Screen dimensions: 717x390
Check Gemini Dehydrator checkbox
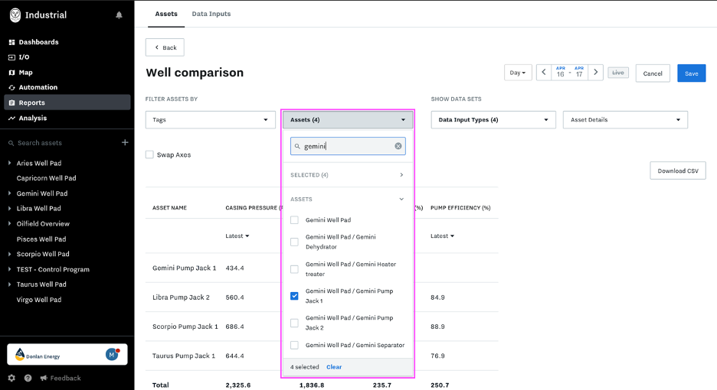click(x=294, y=242)
